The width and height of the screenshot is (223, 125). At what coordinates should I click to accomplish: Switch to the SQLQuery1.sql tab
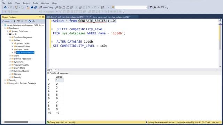[x=66, y=17]
